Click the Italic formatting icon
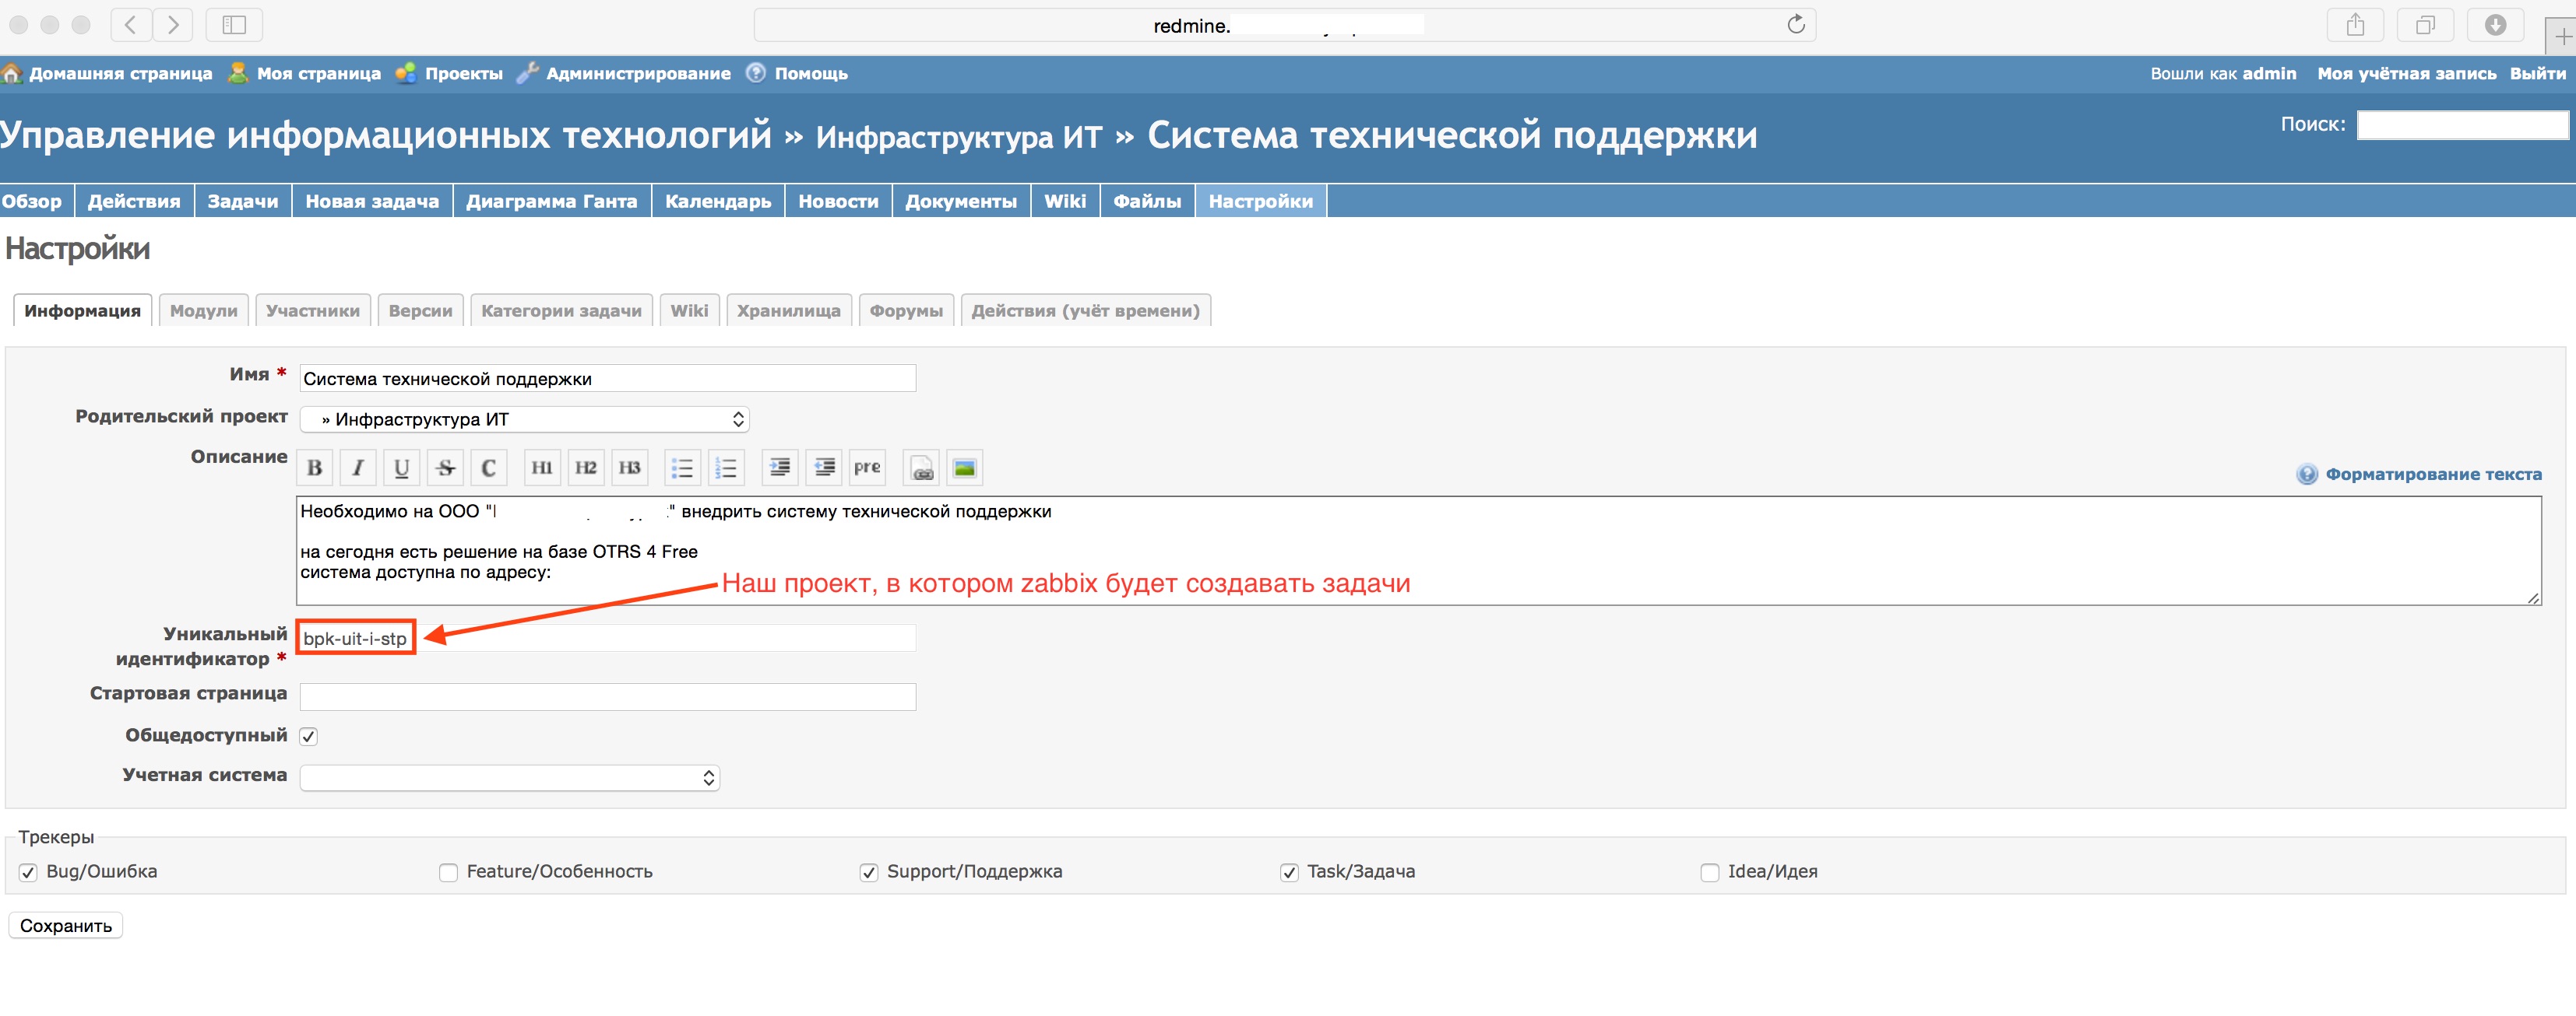Screen dimensions: 2576x1016 [358, 468]
